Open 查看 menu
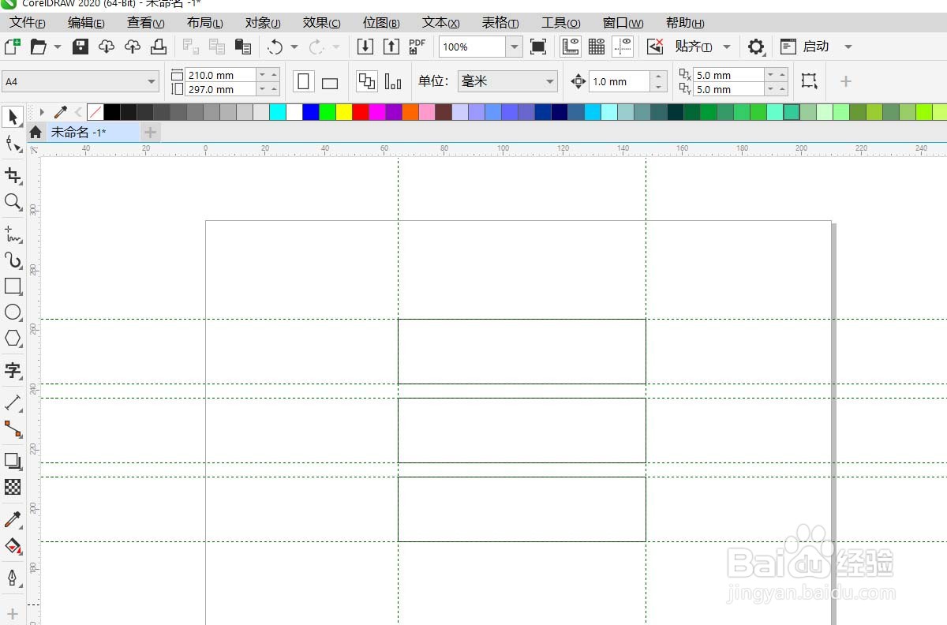 pyautogui.click(x=146, y=23)
